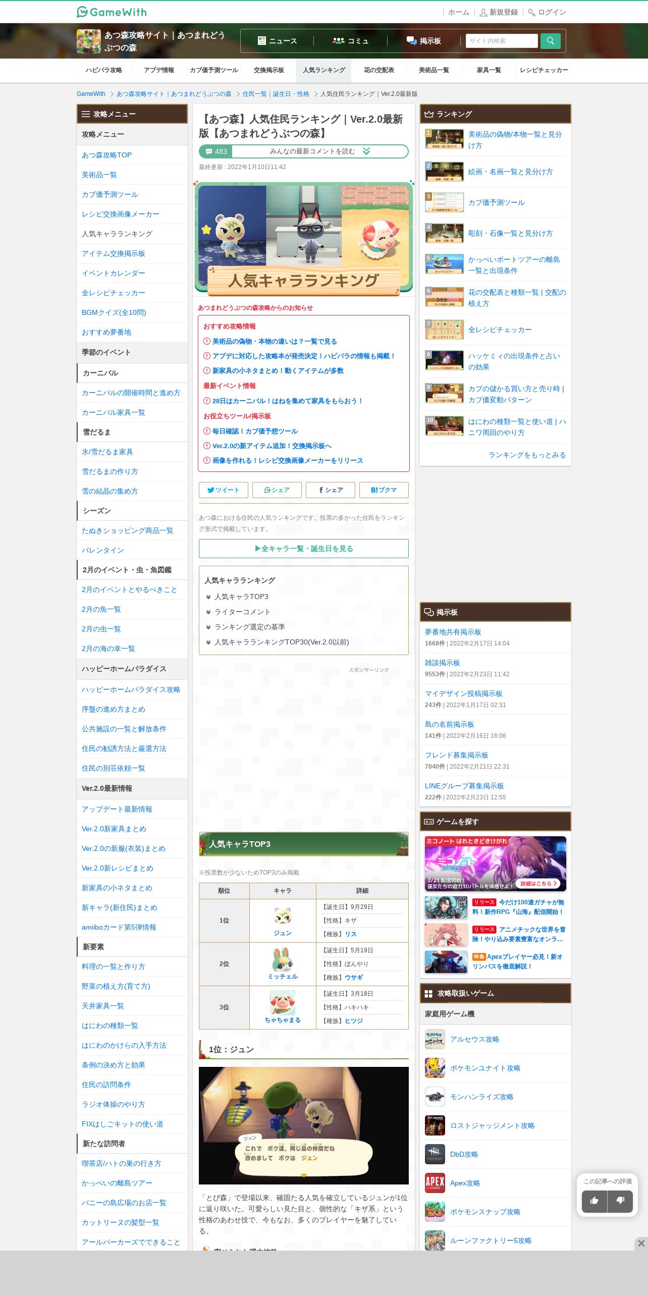Share via ツイート button
Screen dimensions: 648x1296
click(224, 490)
